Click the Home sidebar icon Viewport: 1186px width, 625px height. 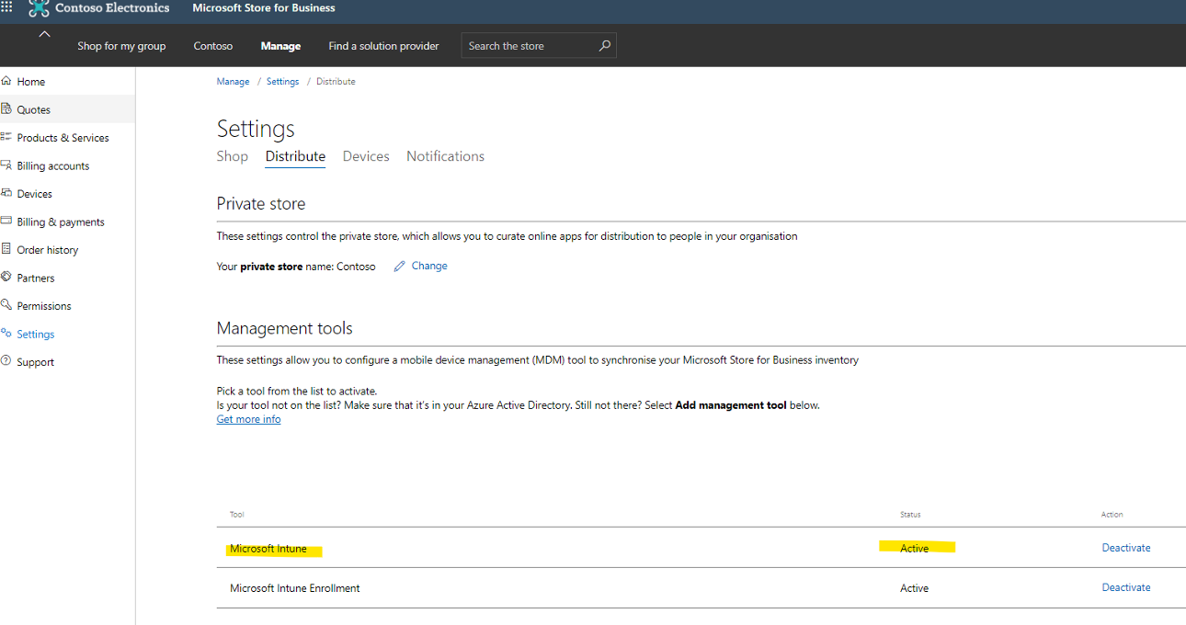[6, 81]
